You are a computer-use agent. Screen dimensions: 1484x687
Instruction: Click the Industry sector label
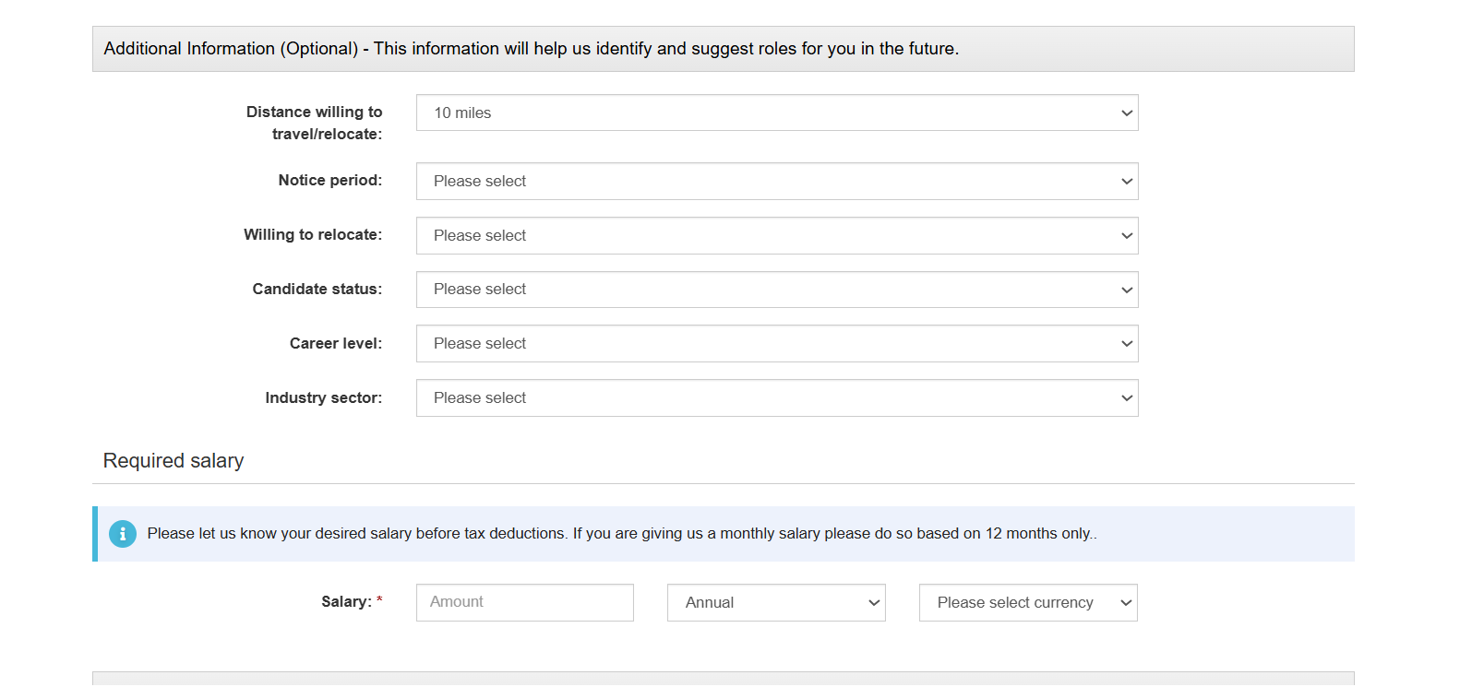pos(323,398)
